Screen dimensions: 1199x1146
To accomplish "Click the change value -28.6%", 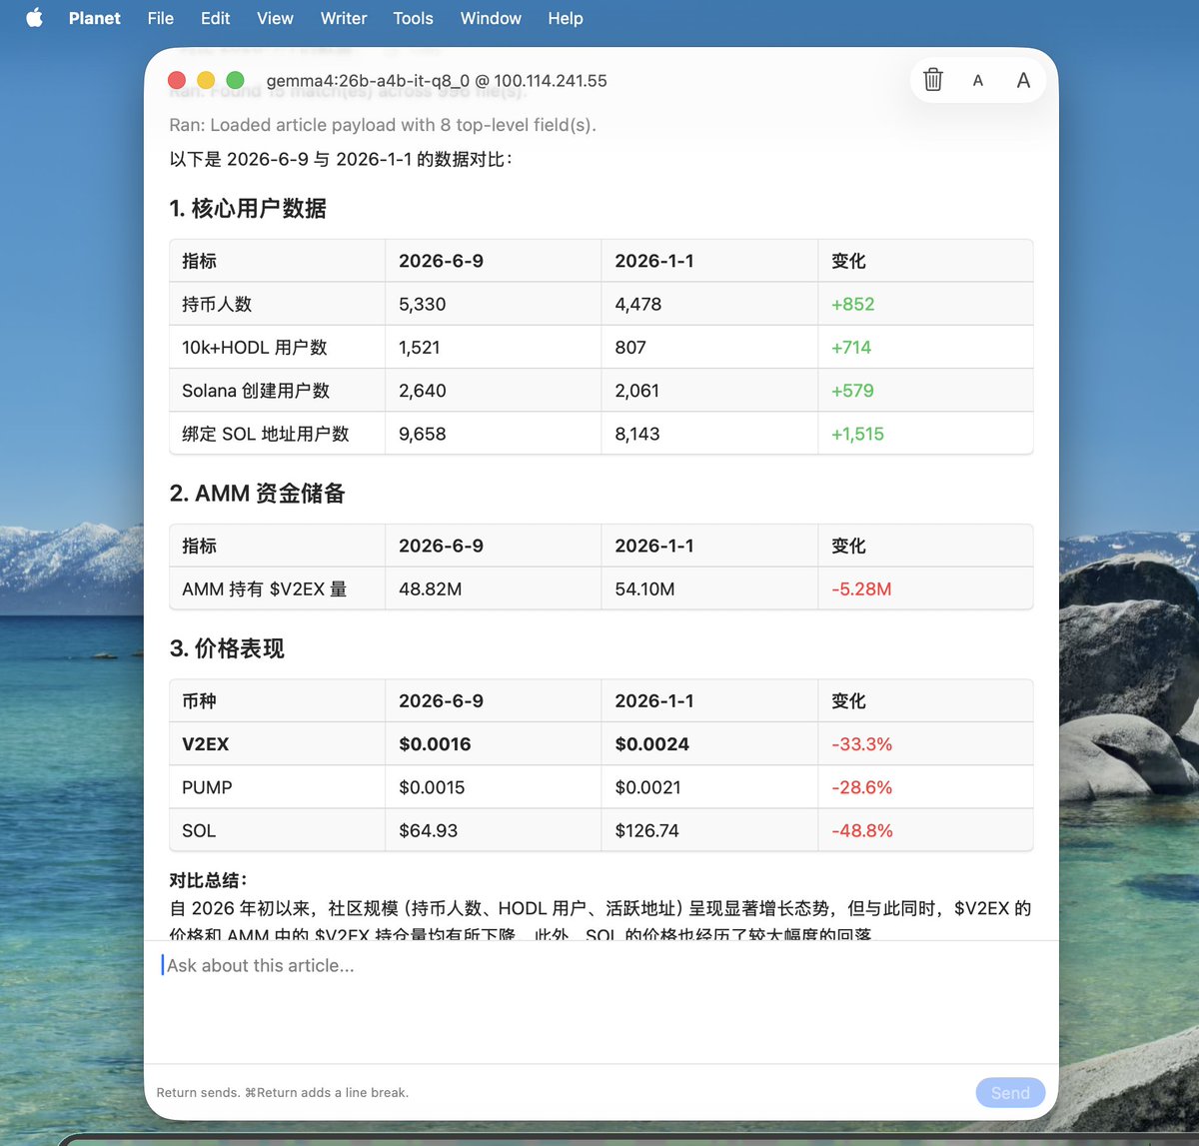I will coord(862,787).
